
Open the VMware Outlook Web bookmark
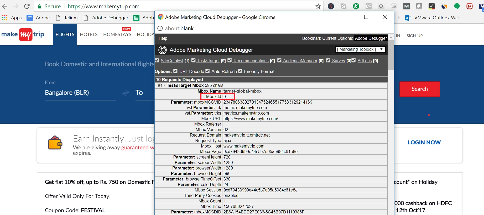[x=431, y=18]
